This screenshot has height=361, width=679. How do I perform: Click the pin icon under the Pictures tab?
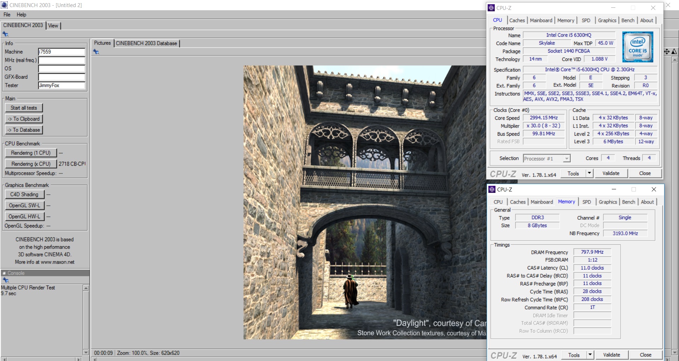(x=96, y=52)
